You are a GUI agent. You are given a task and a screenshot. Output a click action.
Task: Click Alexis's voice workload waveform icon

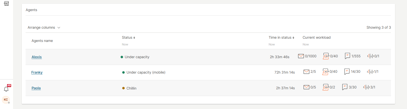tap(370, 56)
